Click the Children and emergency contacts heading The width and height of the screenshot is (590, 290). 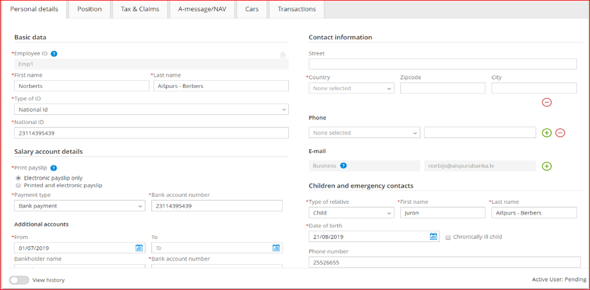click(x=361, y=186)
